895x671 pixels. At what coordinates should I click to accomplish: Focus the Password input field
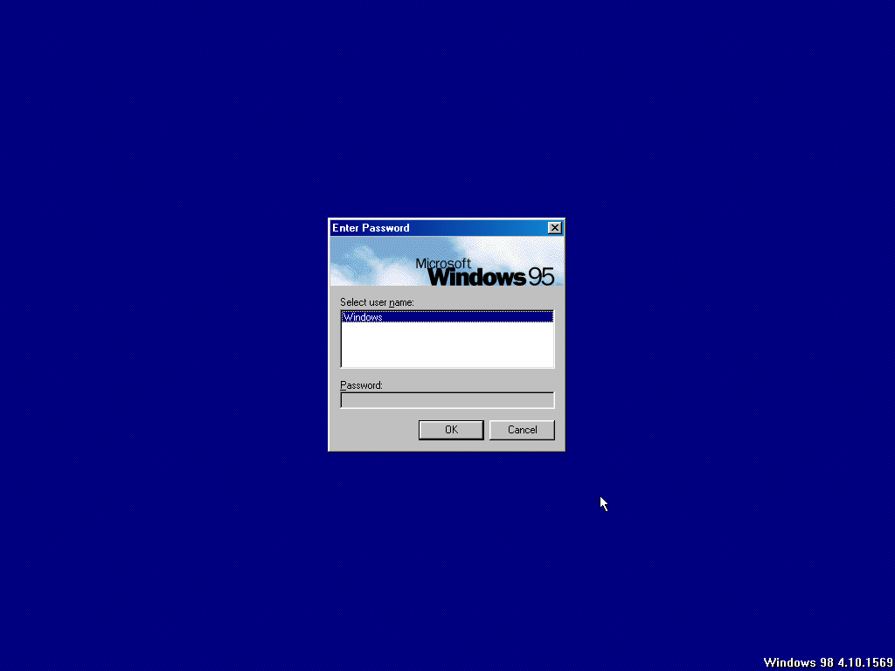pos(447,400)
